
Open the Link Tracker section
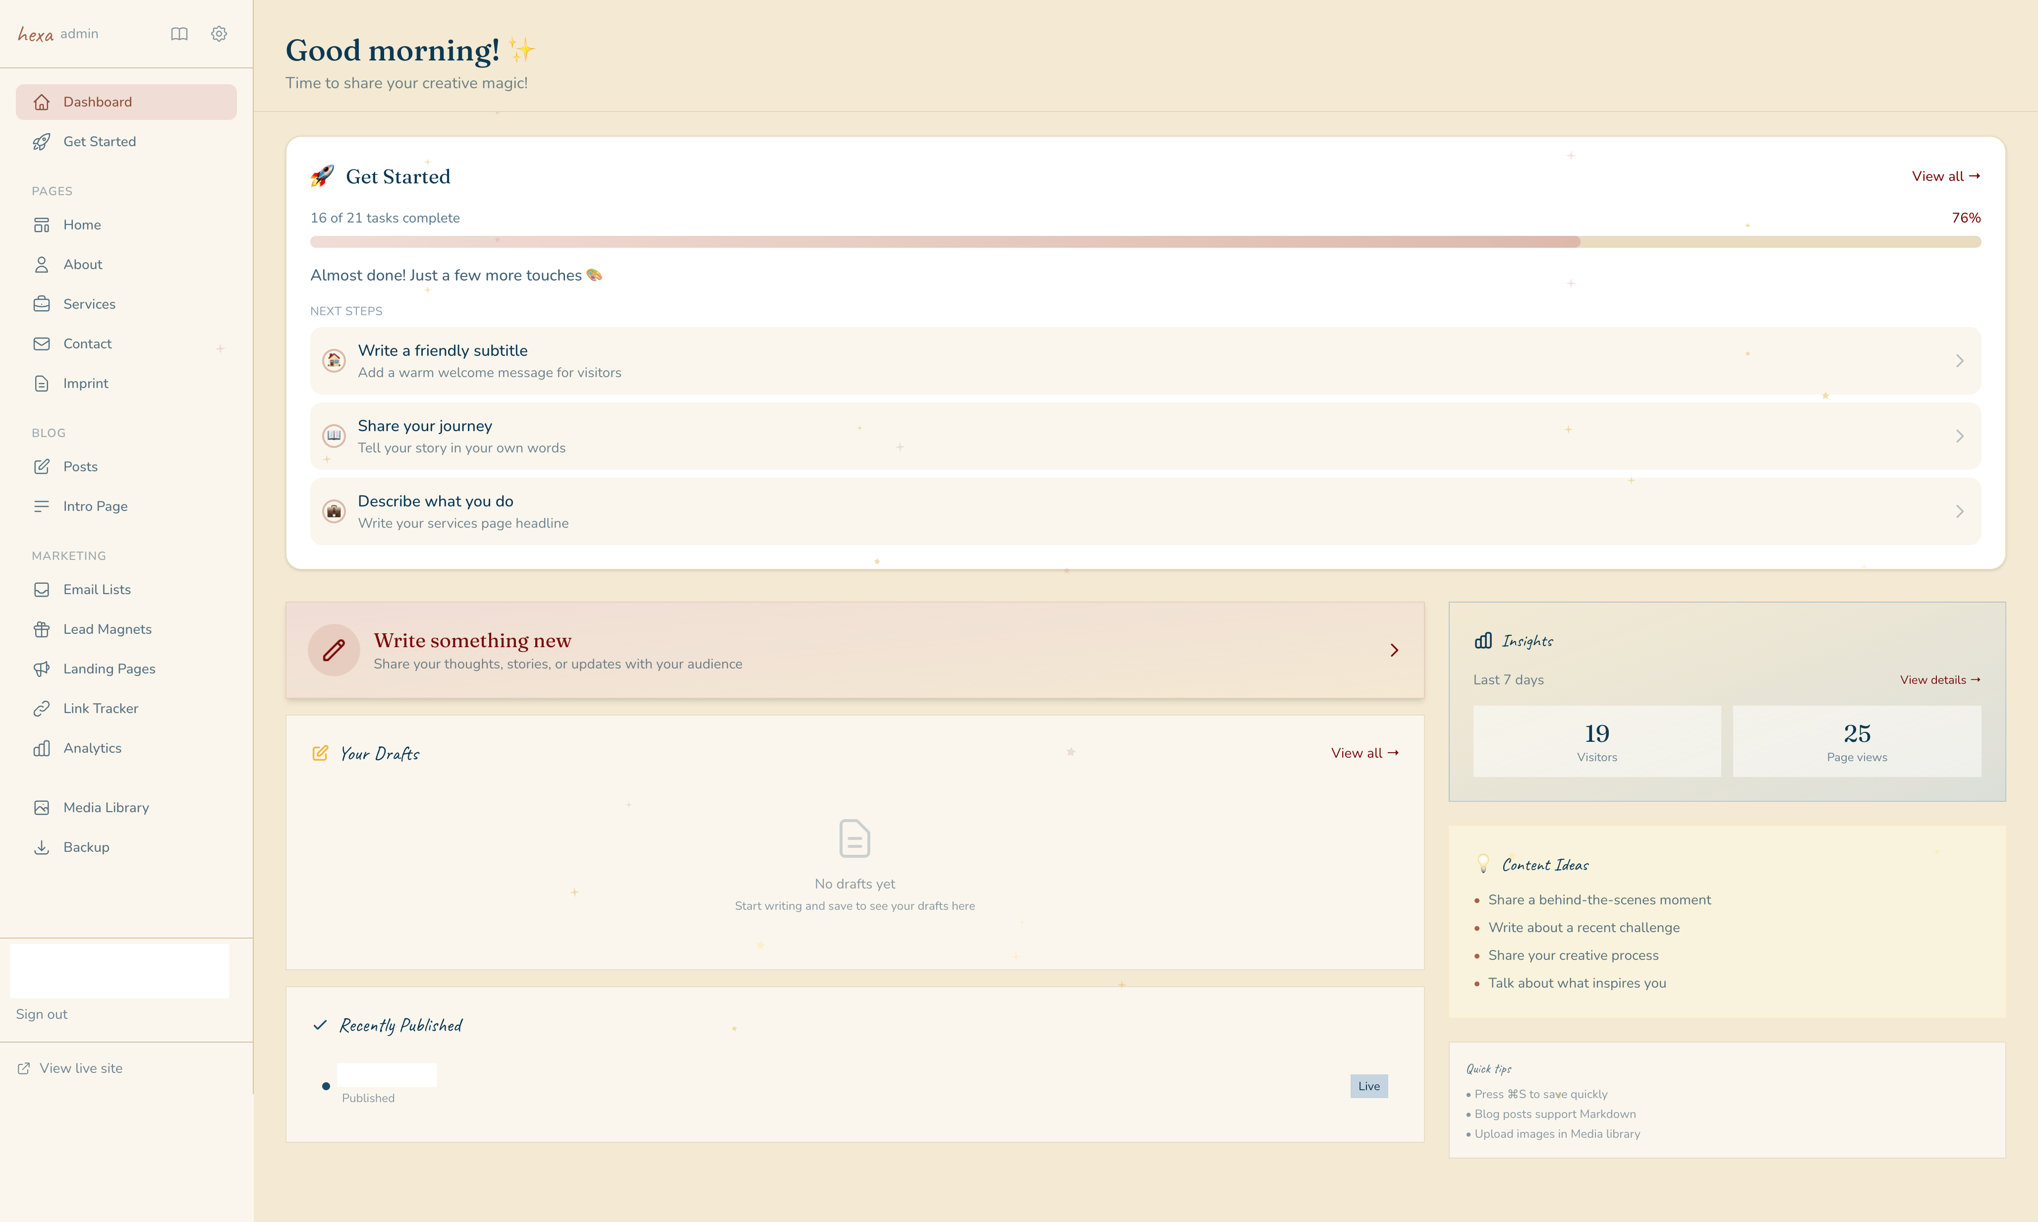pyautogui.click(x=101, y=708)
